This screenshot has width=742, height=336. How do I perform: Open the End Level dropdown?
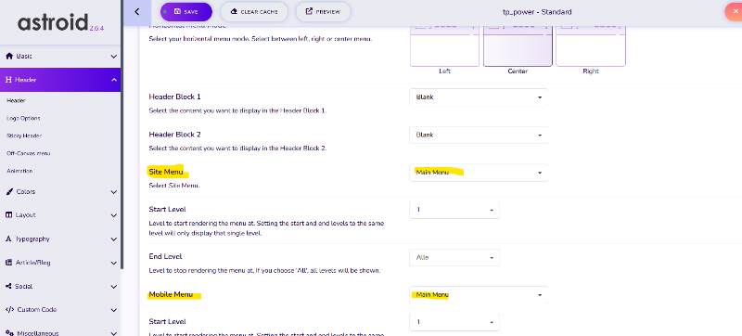click(454, 257)
